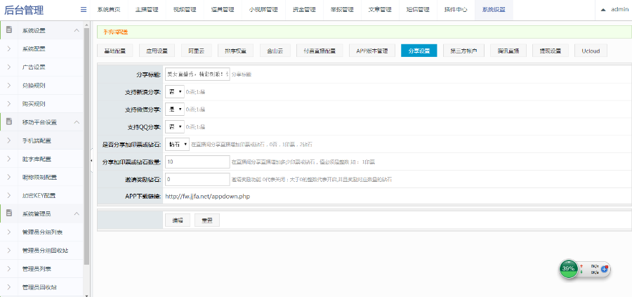Click the arrow icon beside 购买规则

point(9,104)
